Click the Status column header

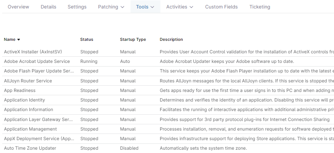87,40
